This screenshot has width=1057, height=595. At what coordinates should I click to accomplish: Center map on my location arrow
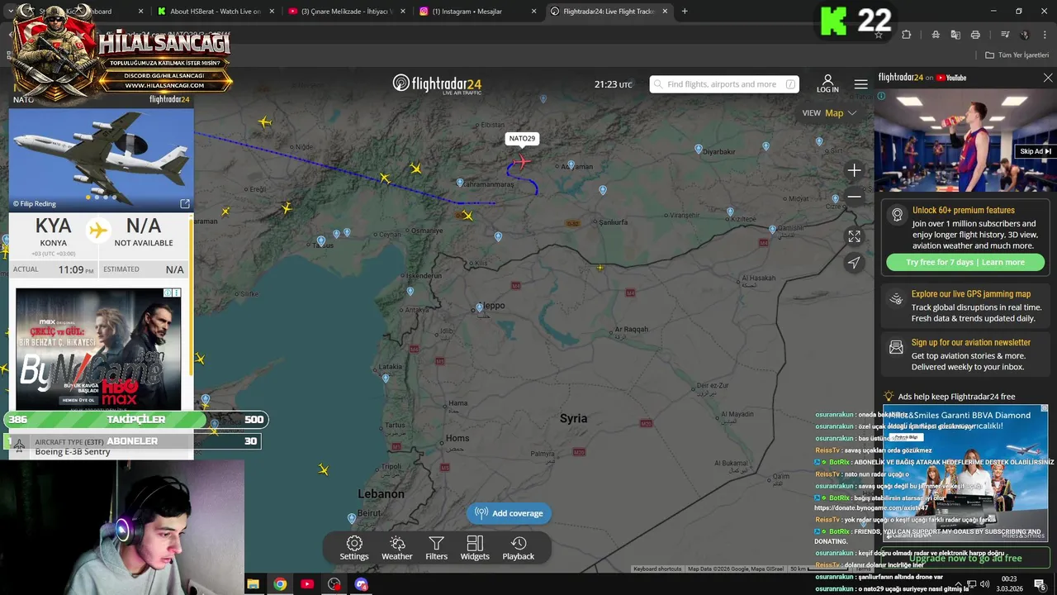point(855,262)
